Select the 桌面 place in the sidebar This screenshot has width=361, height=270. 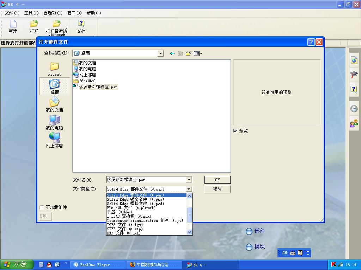(55, 86)
